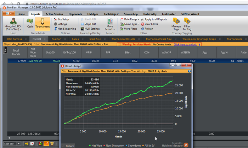This screenshot has height=148, width=248.
Task: Click the orange bar chart icon
Action: tap(46, 144)
